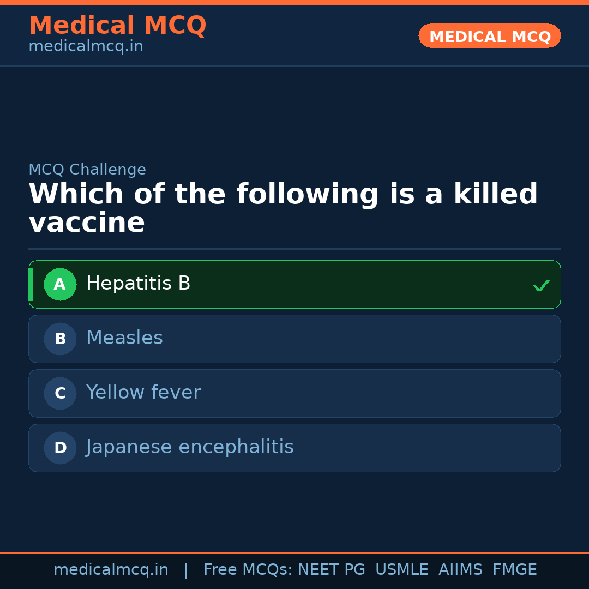Visit medicalmcq.in link below the header title
Viewport: 589px width, 589px height.
tap(86, 47)
